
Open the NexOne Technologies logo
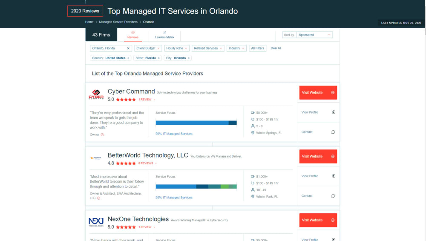(x=96, y=222)
